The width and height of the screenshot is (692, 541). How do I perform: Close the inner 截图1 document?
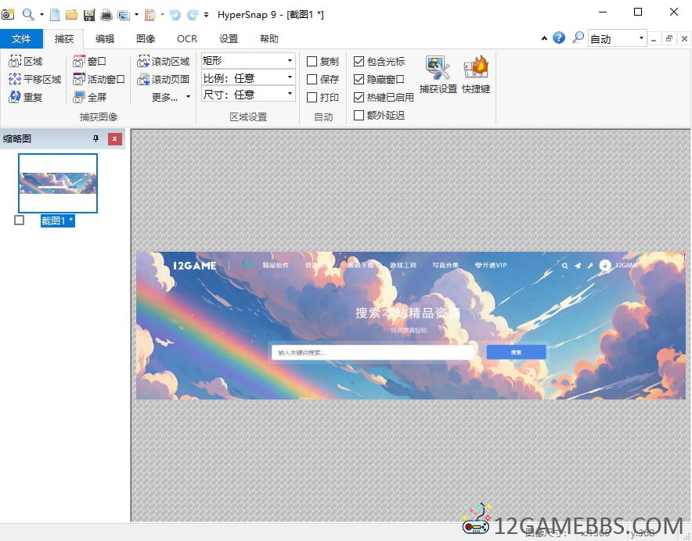pyautogui.click(x=684, y=38)
